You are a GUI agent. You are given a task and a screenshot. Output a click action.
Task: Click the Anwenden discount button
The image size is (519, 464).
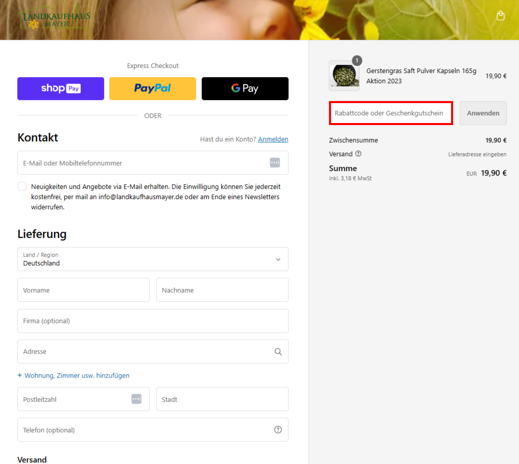[483, 113]
